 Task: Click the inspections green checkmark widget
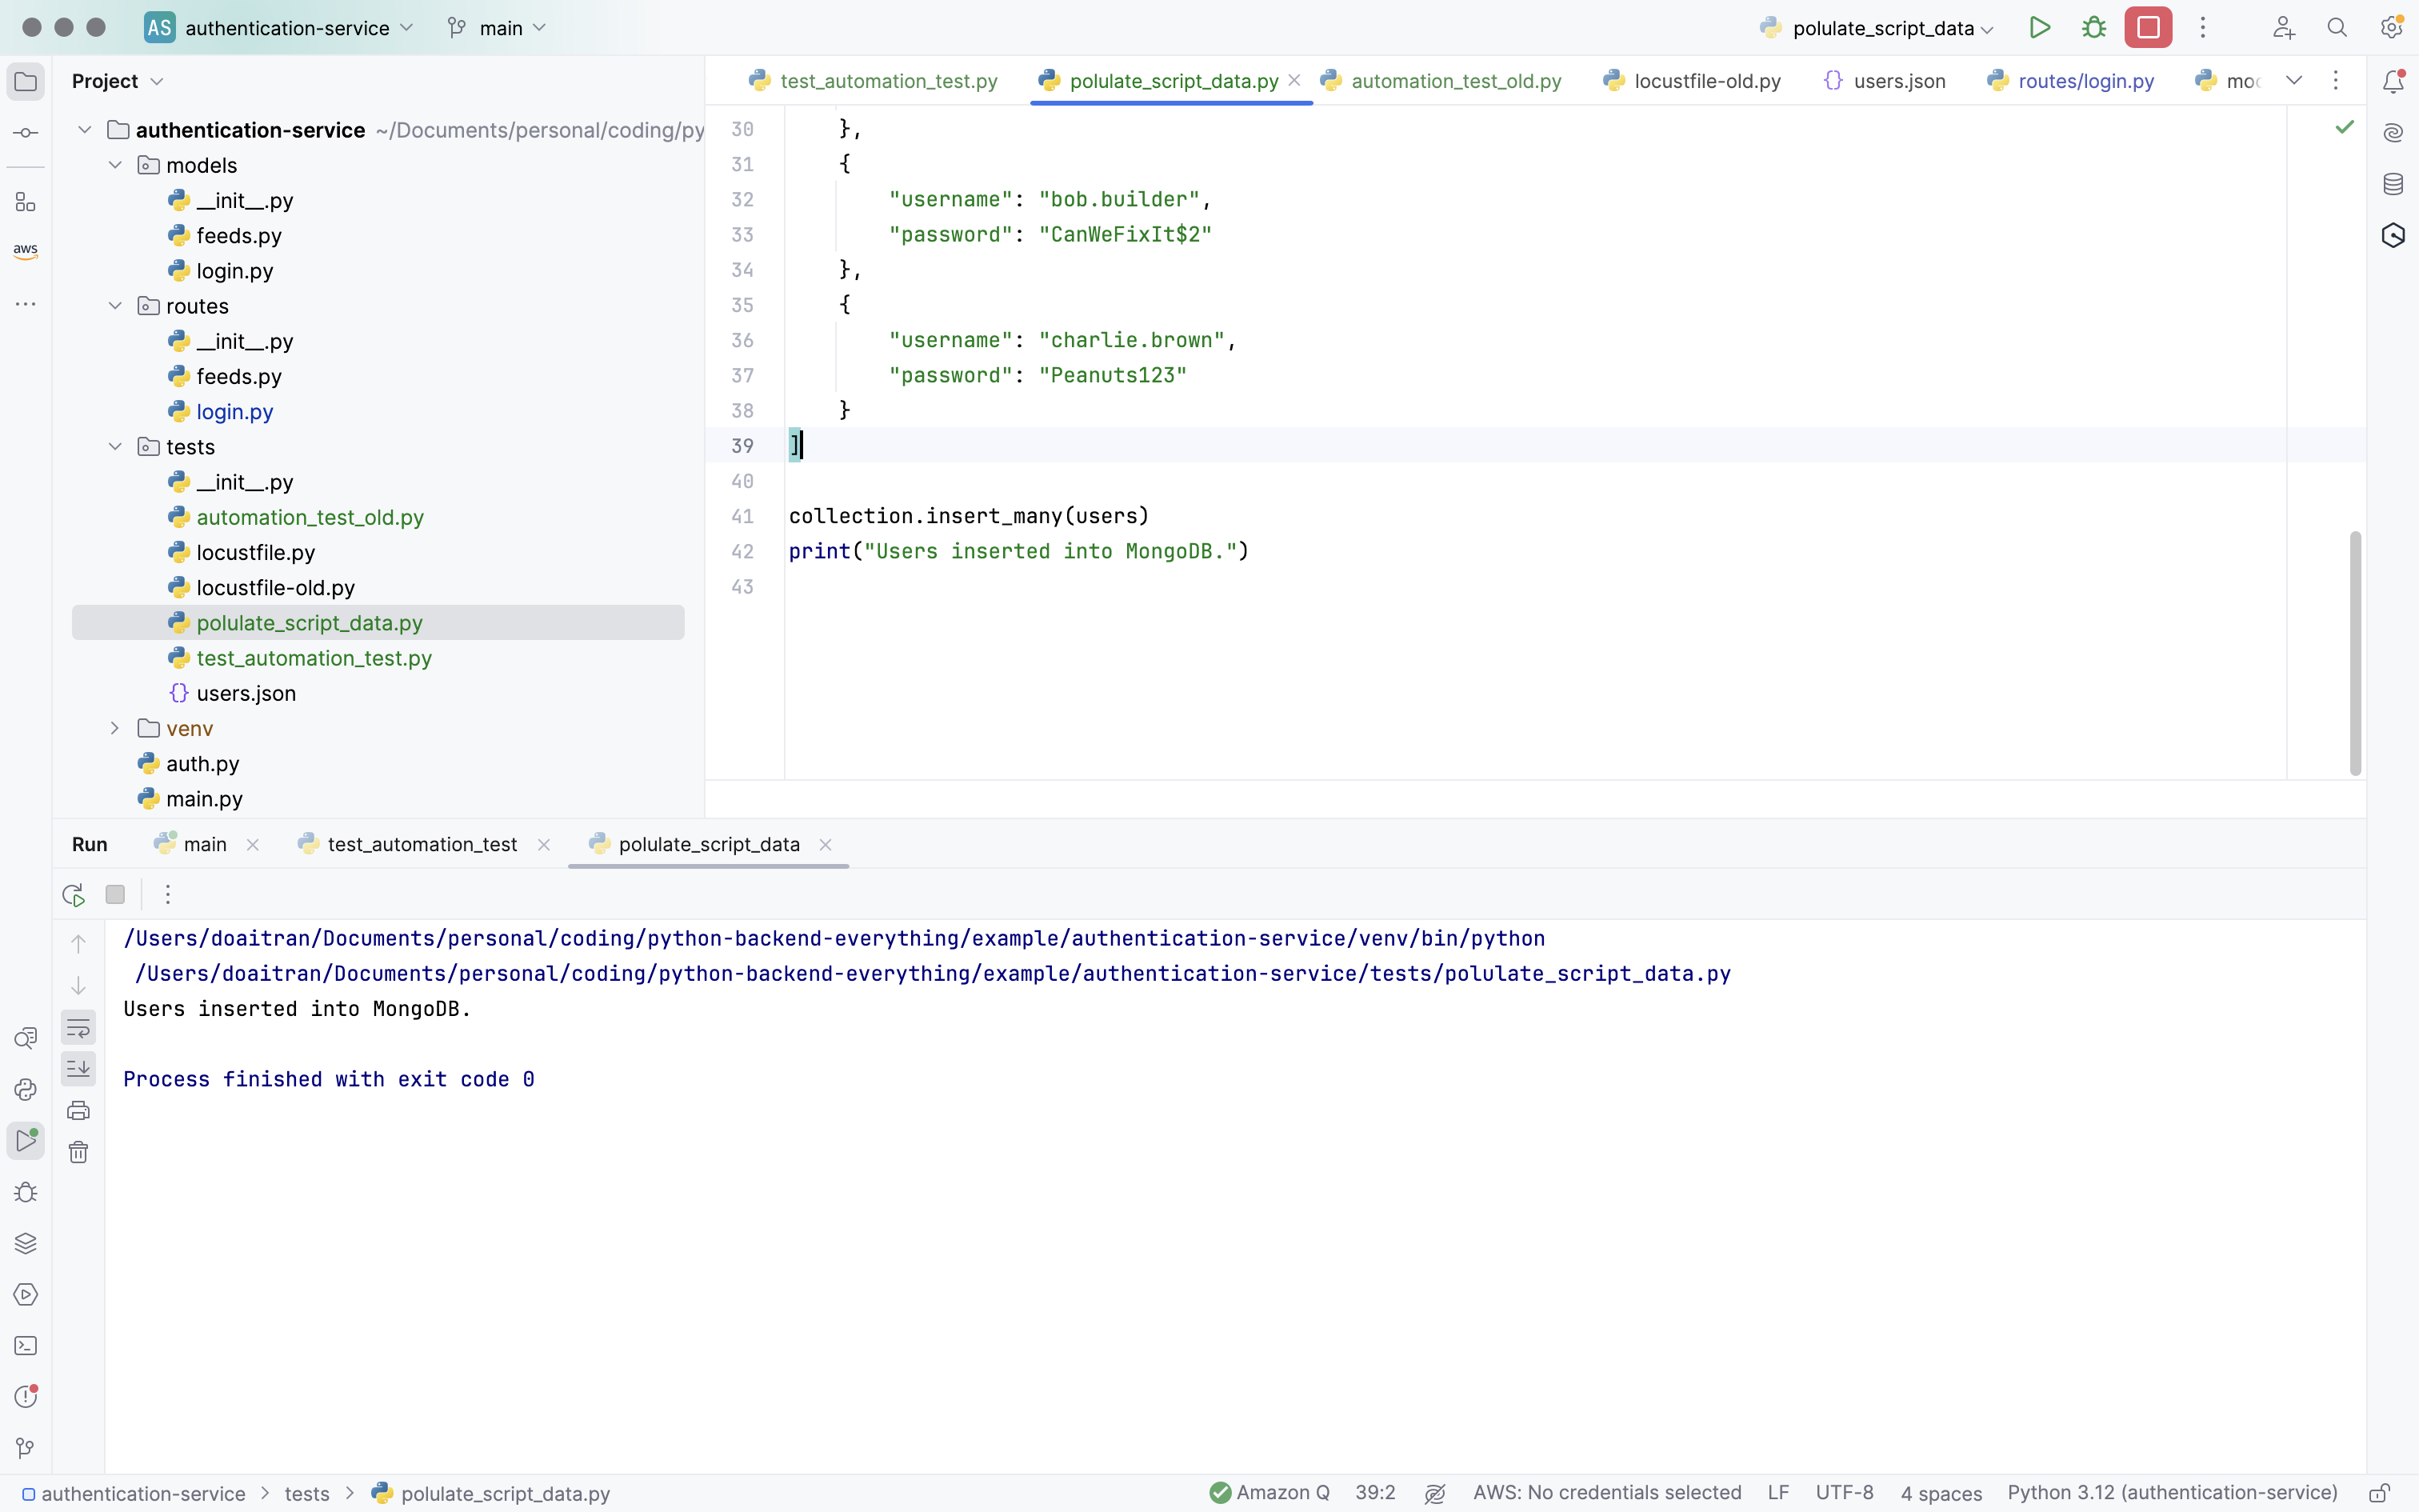point(2344,127)
